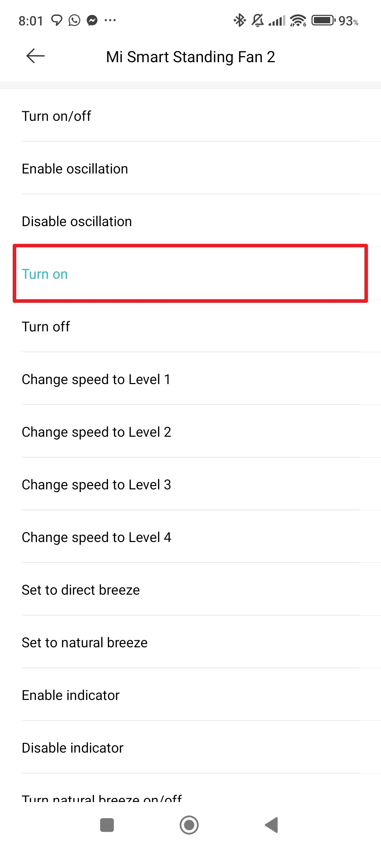This screenshot has width=381, height=848.
Task: Select the highlighted Turn on action
Action: point(190,274)
